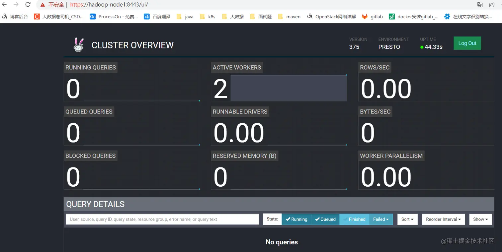Click the WORKER PARALLELISM label
The width and height of the screenshot is (502, 252).
(391, 156)
